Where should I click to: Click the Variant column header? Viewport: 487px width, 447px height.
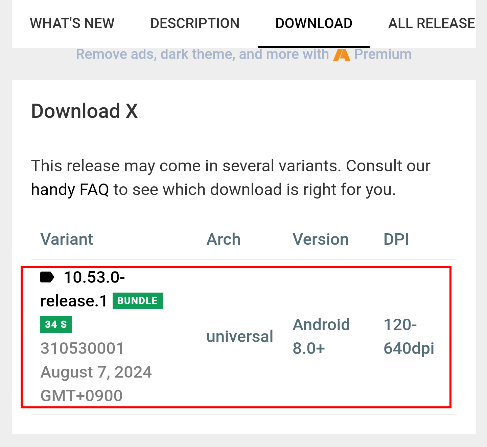(67, 239)
